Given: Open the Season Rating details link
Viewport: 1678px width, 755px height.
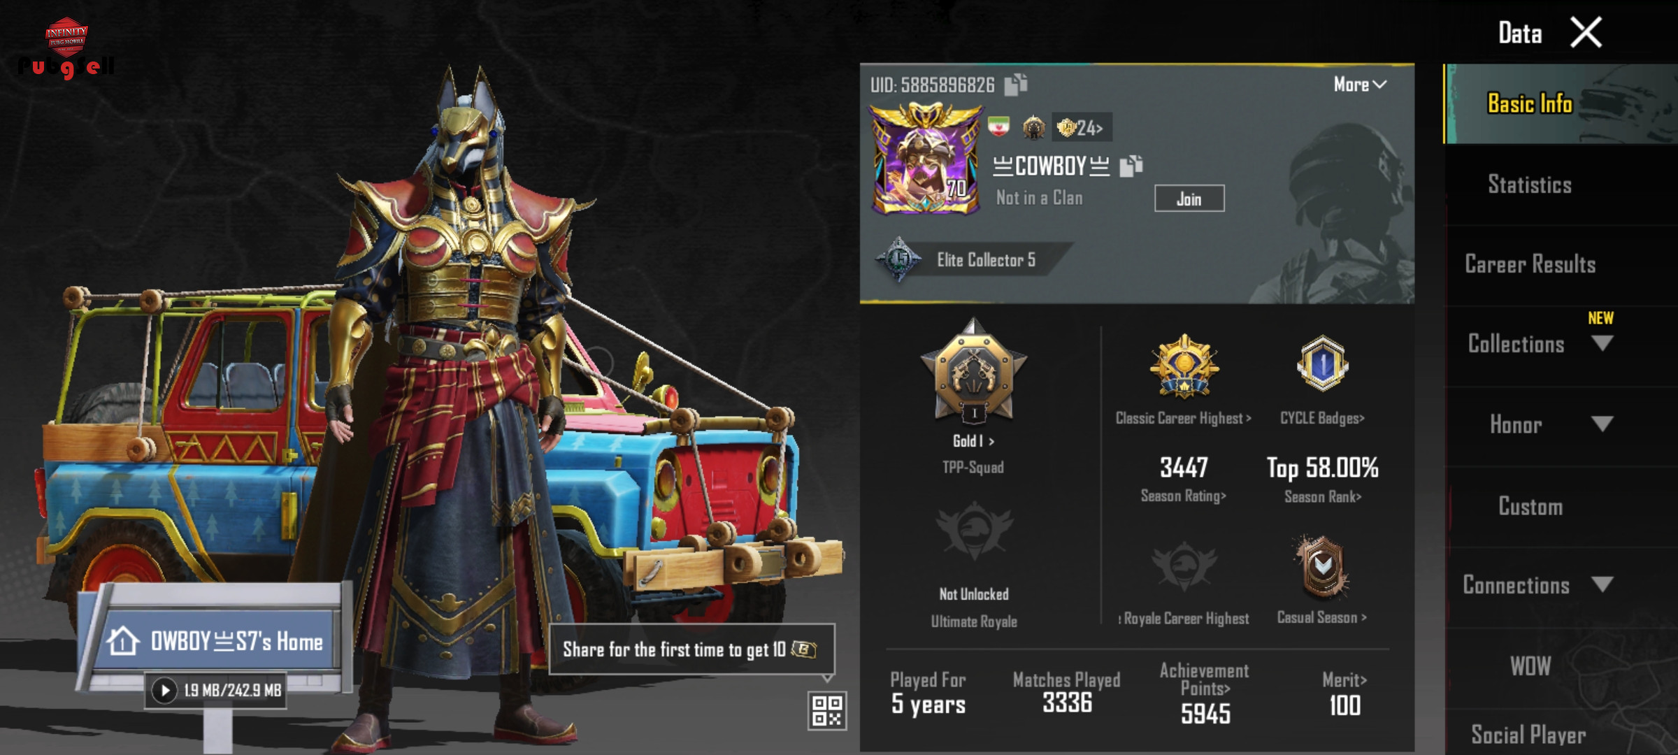Looking at the screenshot, I should click(x=1184, y=496).
